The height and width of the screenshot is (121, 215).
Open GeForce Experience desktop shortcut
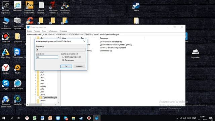pyautogui.click(x=6, y=7)
